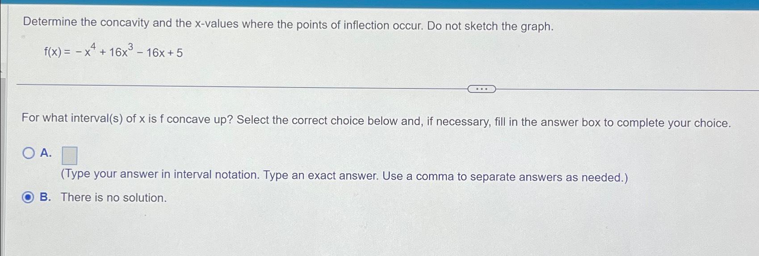
Task: Select radio button B, There is no solution
Action: [28, 197]
